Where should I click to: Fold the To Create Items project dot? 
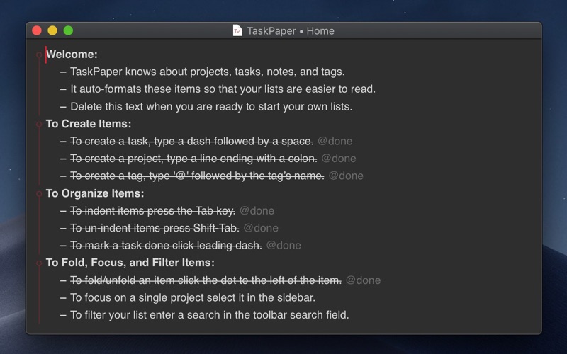[x=40, y=124]
